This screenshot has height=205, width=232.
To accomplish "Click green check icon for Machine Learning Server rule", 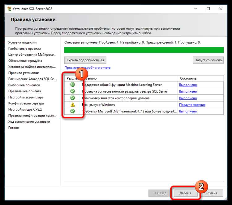I will coord(72,85).
